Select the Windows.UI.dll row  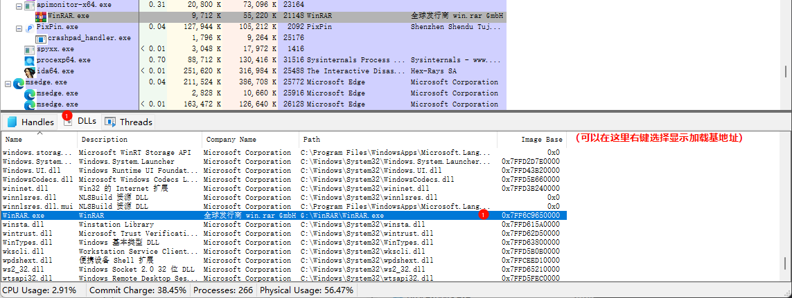(x=284, y=170)
